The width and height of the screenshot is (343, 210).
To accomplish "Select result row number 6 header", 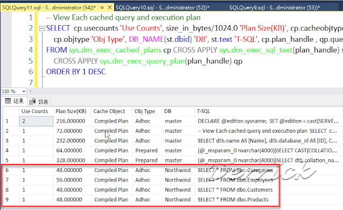I will coord(11,170).
